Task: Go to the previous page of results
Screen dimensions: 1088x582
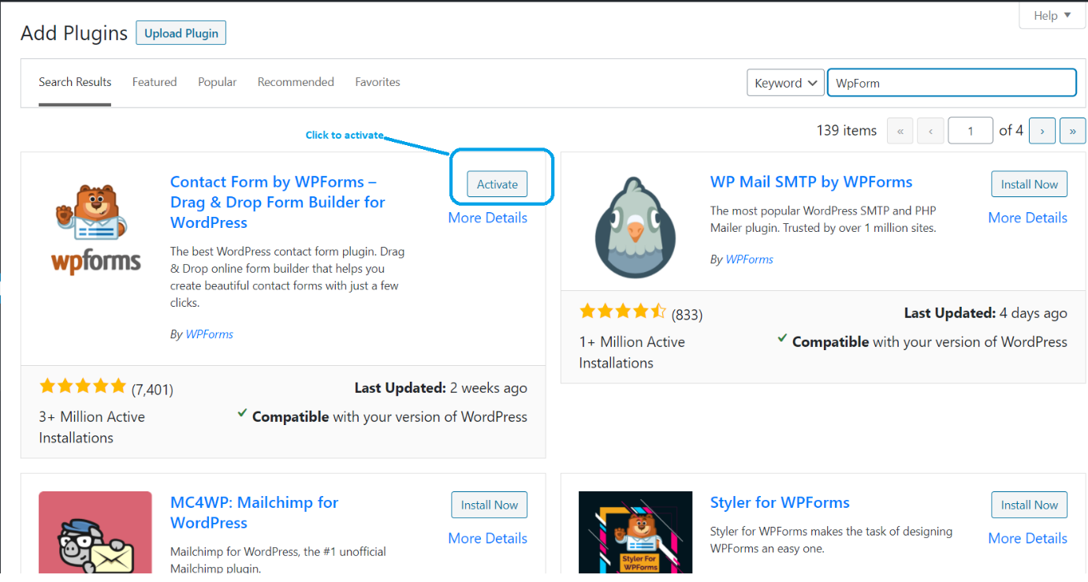Action: [x=931, y=131]
